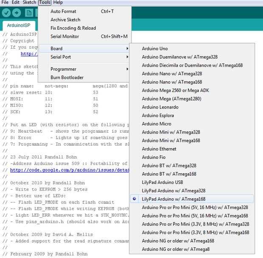Click the New sketch page icon
The image size is (263, 258).
29,13
